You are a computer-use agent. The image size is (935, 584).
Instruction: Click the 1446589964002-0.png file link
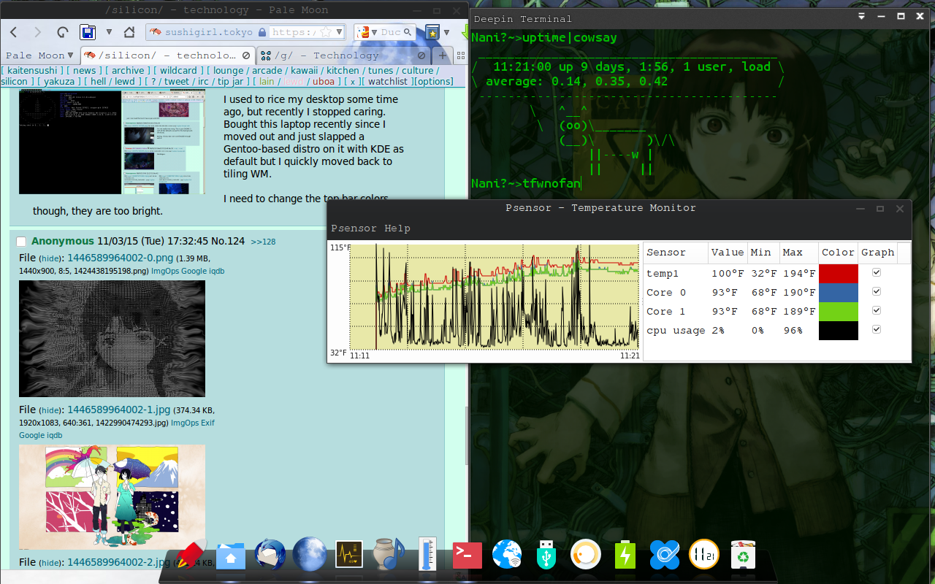pyautogui.click(x=120, y=258)
